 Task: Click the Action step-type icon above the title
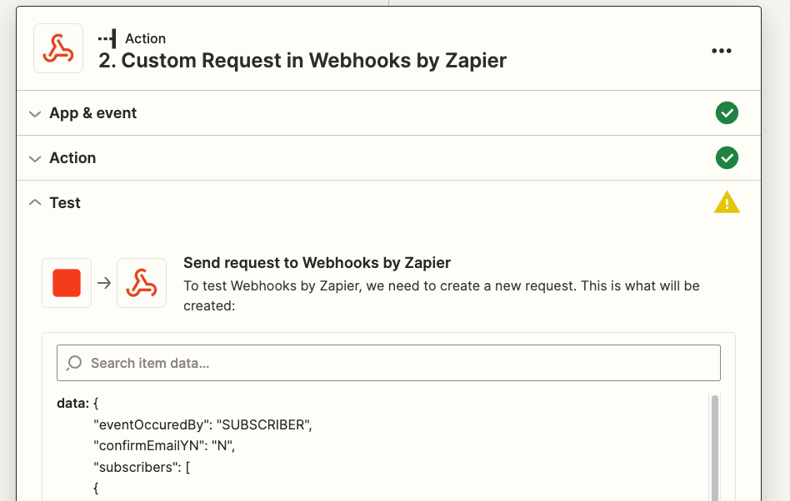107,38
